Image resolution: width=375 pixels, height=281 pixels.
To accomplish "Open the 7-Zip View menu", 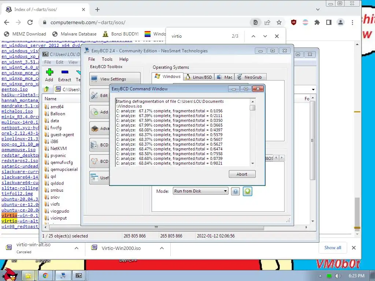I will (x=73, y=62).
